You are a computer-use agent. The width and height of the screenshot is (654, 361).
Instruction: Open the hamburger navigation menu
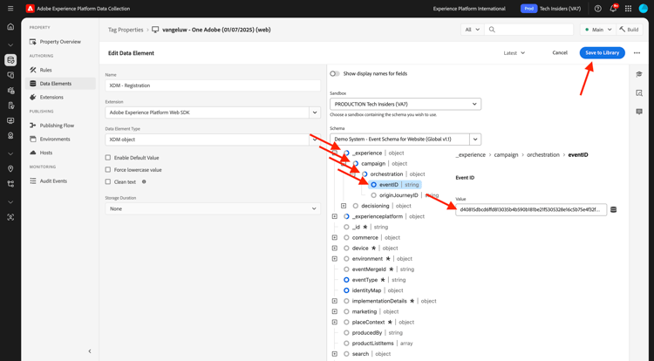point(10,9)
